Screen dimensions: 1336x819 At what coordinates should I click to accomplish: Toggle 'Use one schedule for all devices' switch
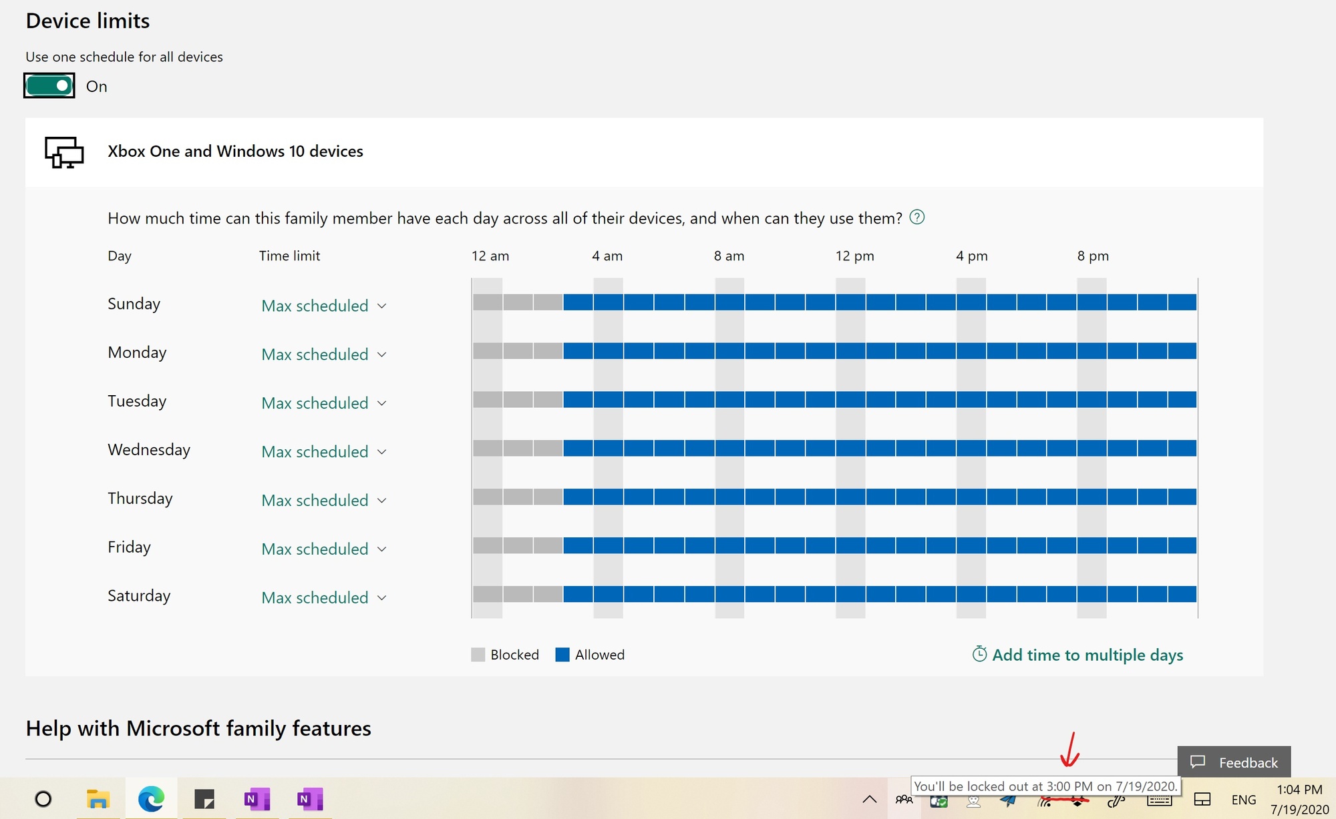coord(49,85)
